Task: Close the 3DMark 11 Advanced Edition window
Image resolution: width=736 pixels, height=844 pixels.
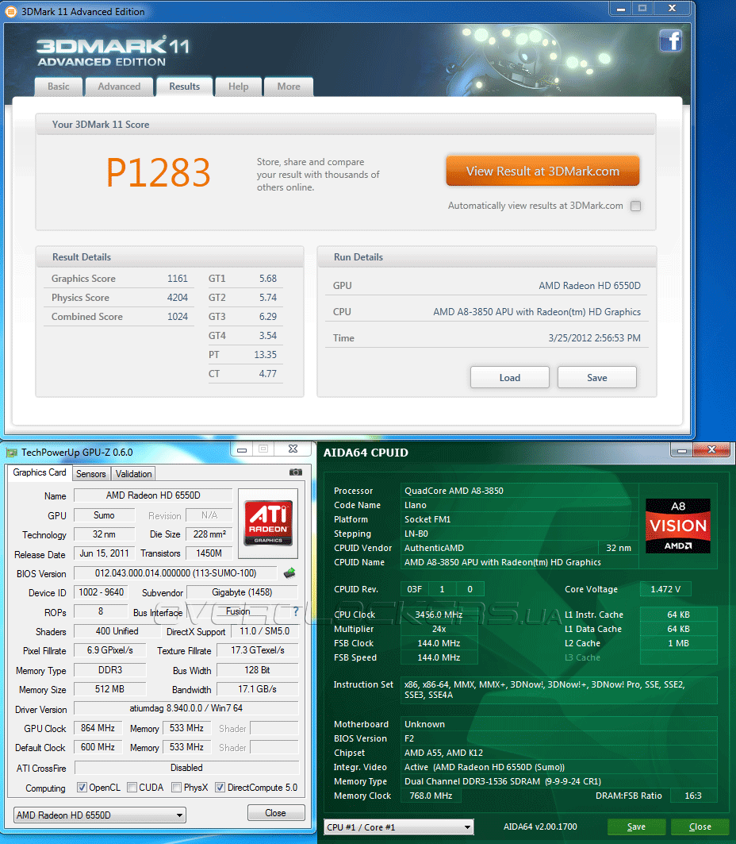Action: tap(672, 9)
